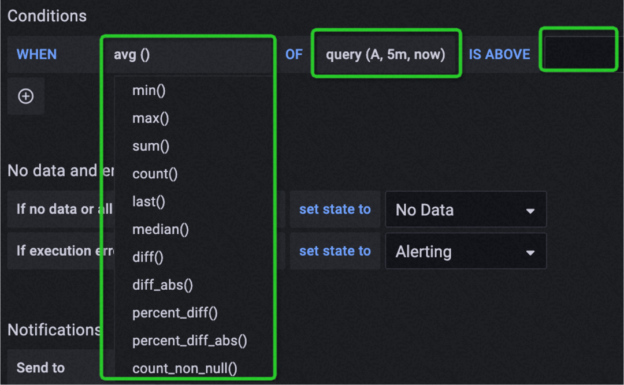Expand the Alerting state dropdown

[x=465, y=252]
